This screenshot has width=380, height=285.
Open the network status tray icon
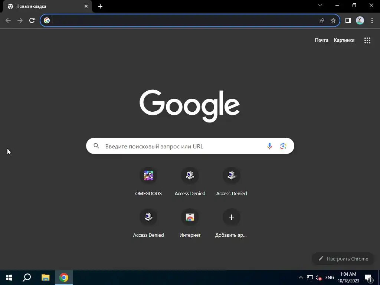pos(310,278)
